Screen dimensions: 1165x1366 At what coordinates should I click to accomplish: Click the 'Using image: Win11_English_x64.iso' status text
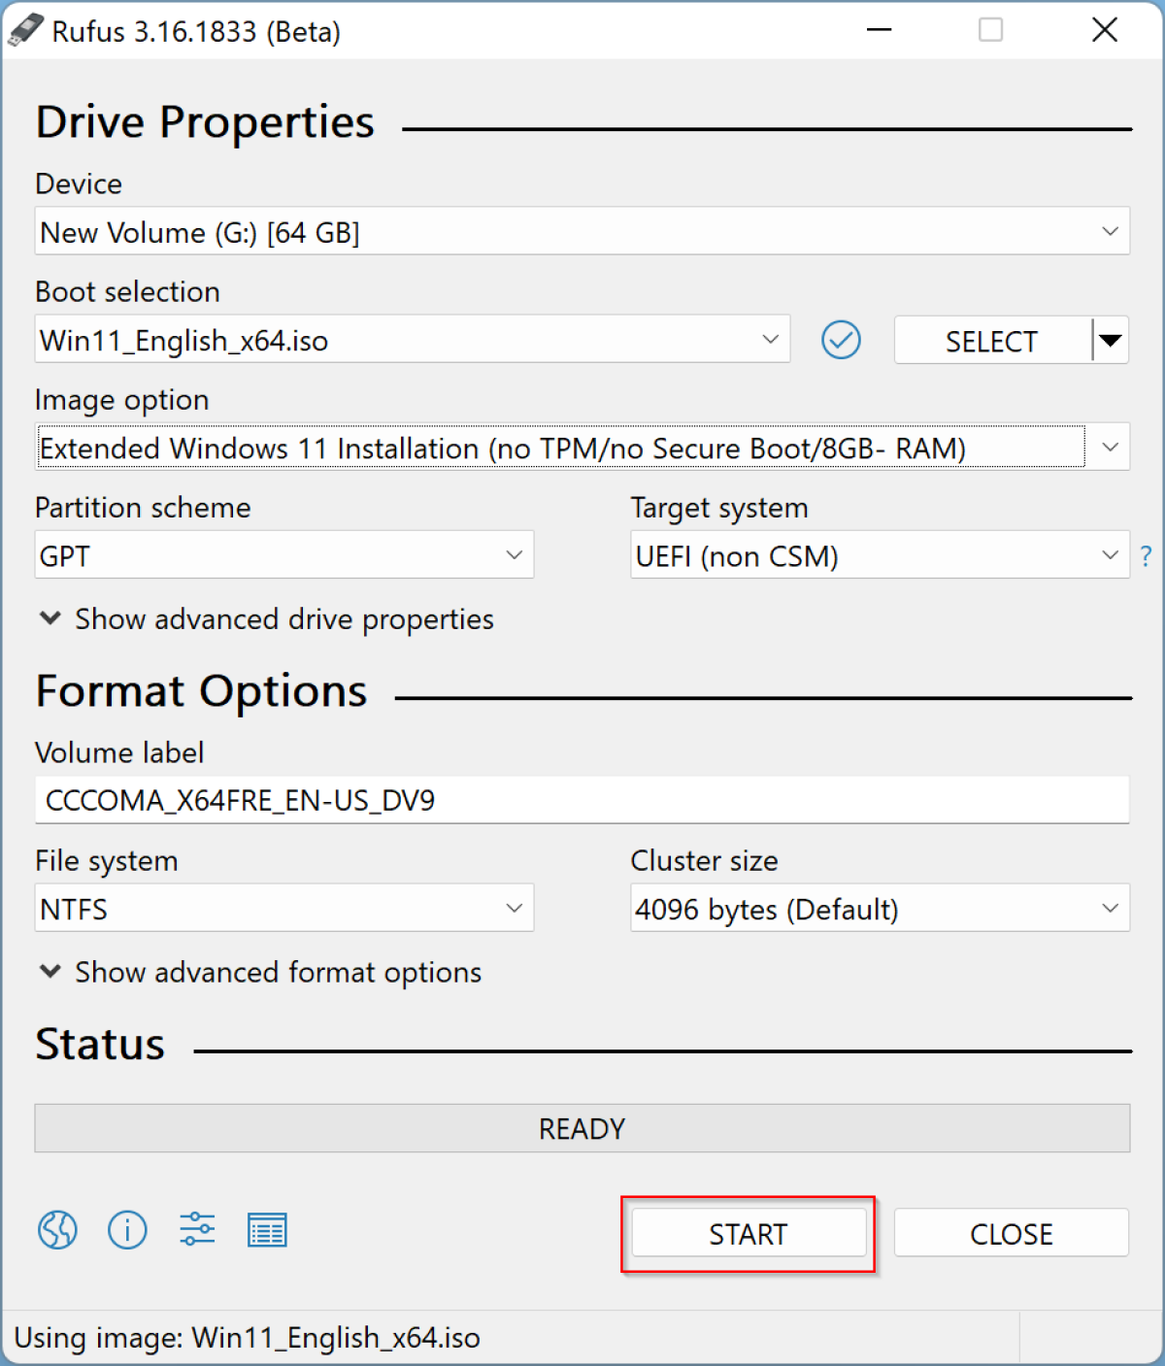pos(248,1338)
